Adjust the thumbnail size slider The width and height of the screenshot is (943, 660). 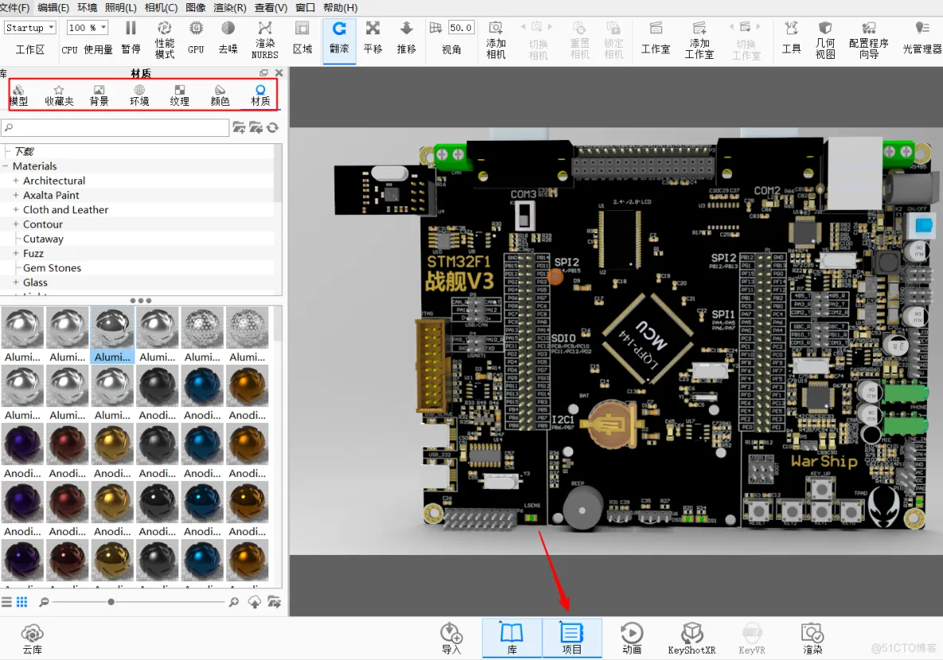pos(111,602)
